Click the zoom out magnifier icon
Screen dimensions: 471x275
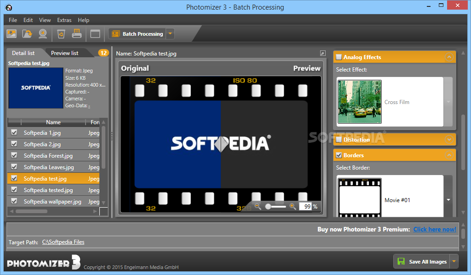[x=258, y=206]
